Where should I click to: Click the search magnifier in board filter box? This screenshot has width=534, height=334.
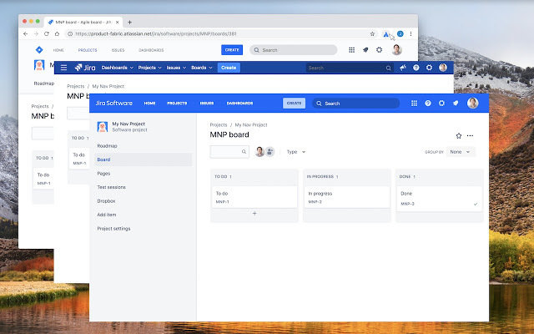point(244,152)
